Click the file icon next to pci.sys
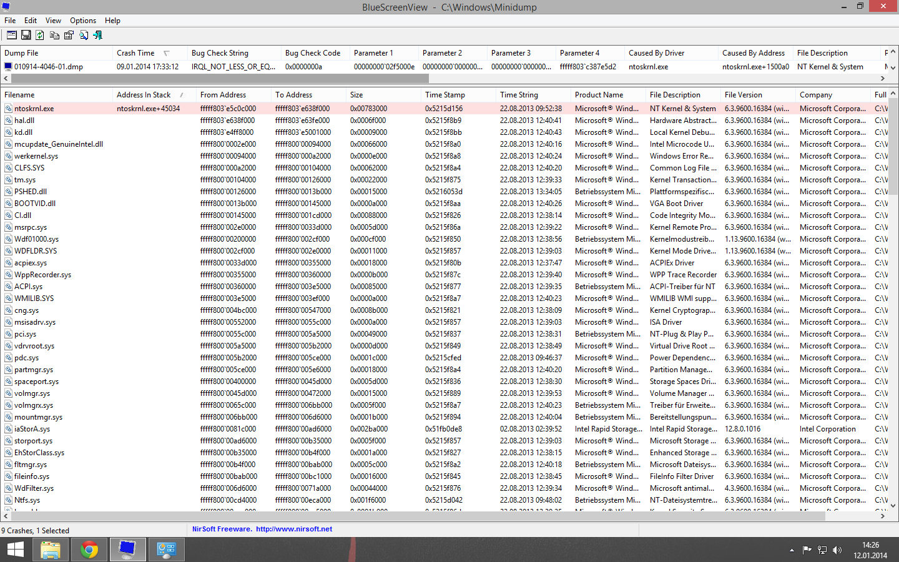 coord(9,334)
